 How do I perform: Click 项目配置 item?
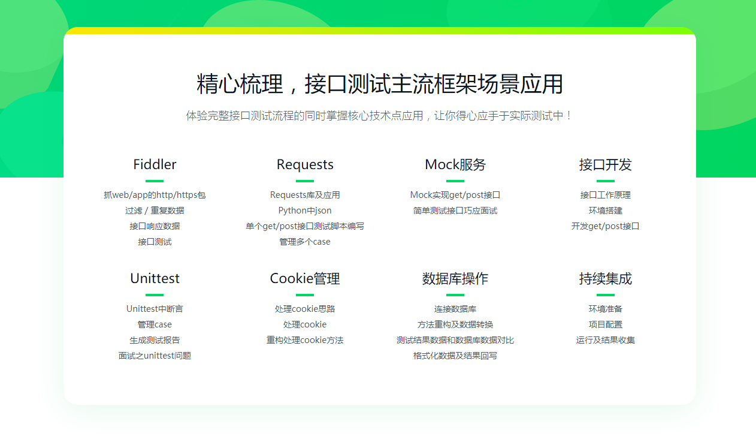coord(606,324)
